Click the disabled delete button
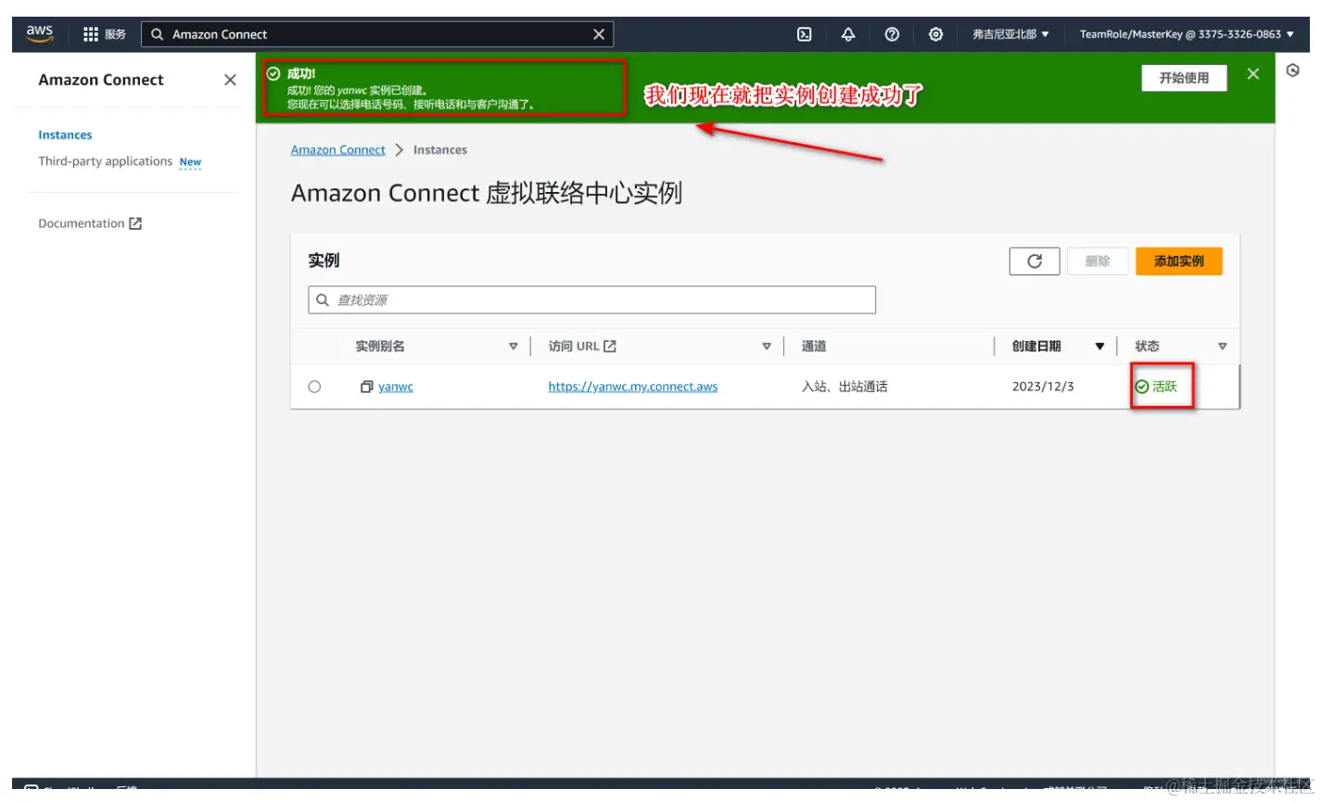The height and width of the screenshot is (802, 1321). 1098,261
